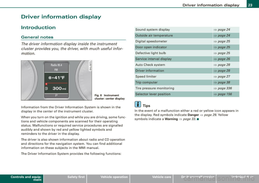Follow page 27 link for Speed limiter
The height and width of the screenshot is (183, 259).
222,77
